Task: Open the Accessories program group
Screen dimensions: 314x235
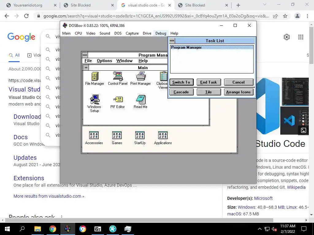Action: point(94,138)
